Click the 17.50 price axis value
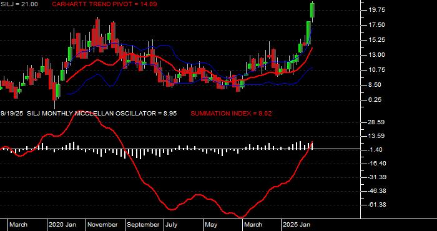 [x=376, y=25]
